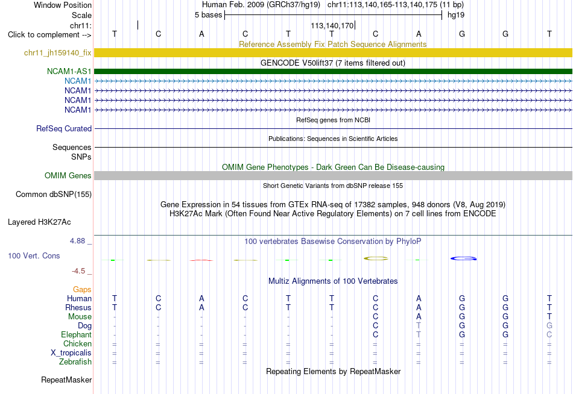
Task: Open 'Short Genetic Variants from dbSNP release 155' title
Action: [x=333, y=186]
